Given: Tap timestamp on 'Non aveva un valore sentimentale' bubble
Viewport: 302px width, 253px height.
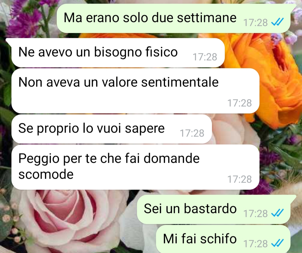Looking at the screenshot, I should click(239, 103).
